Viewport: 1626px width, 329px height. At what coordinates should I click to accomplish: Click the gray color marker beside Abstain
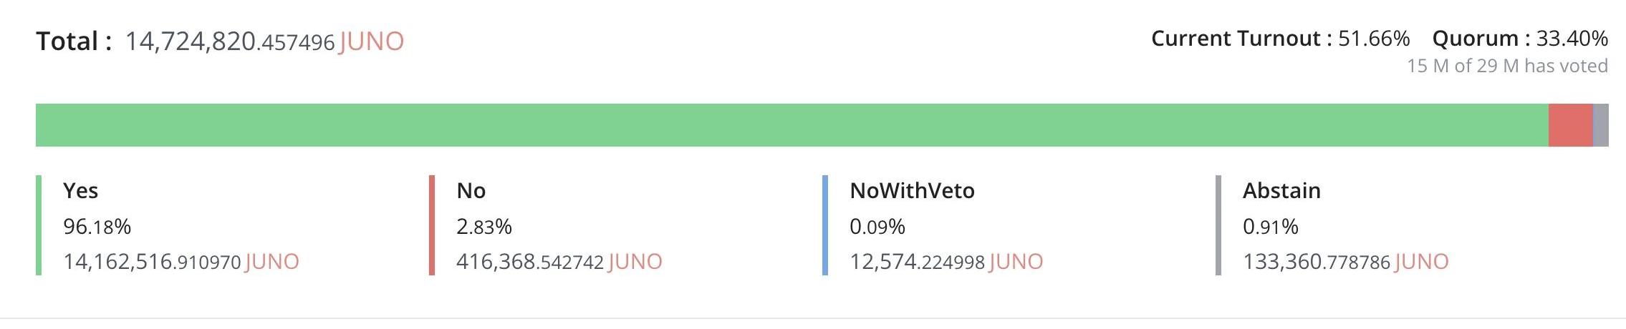1218,225
